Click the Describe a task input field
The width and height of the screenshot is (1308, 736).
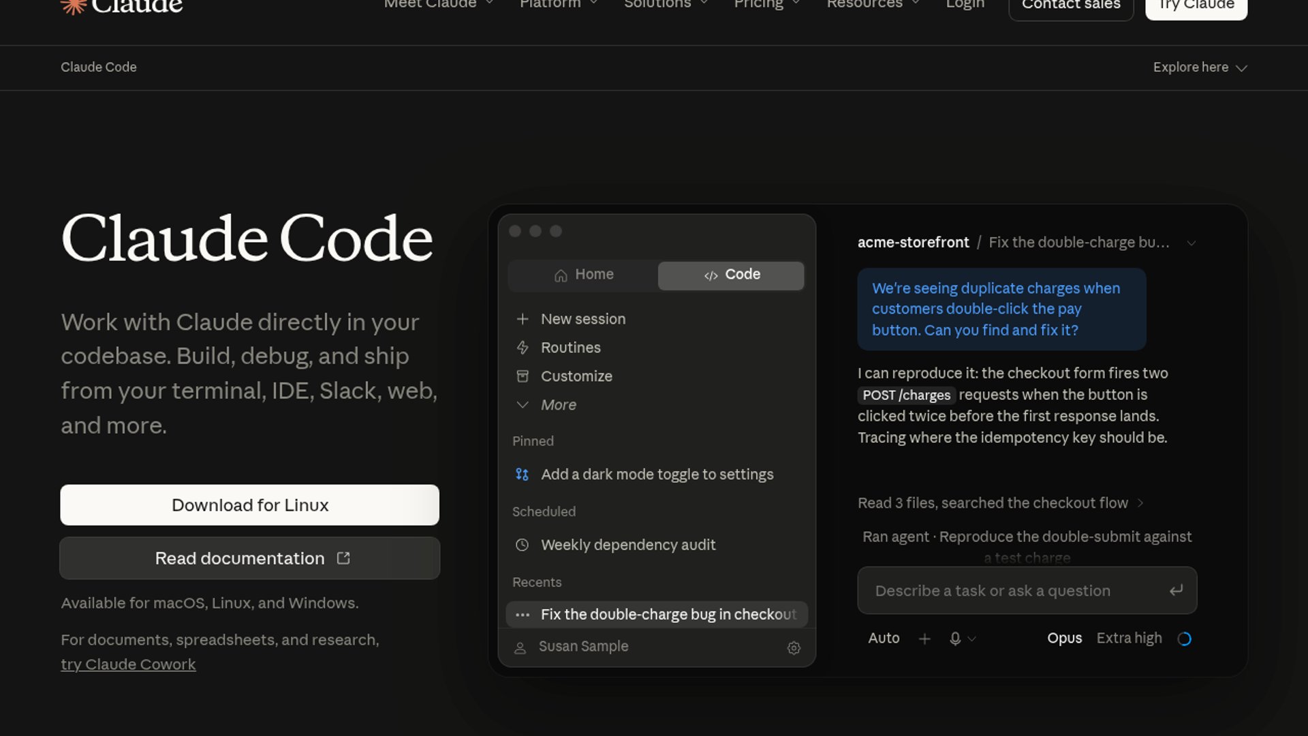click(x=1027, y=591)
